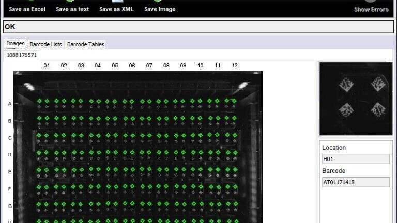Image resolution: width=397 pixels, height=223 pixels.
Task: Click the Barcode field showing AT01171418
Action: 356,182
